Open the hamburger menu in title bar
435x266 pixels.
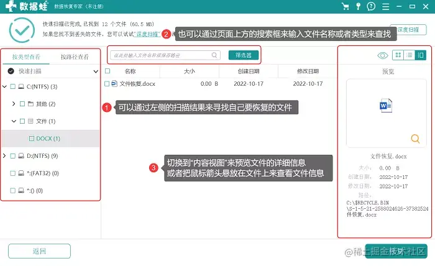point(386,6)
